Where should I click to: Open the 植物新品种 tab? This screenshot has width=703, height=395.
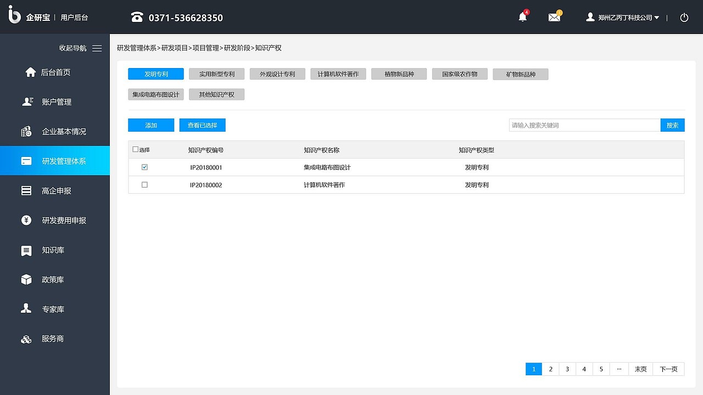tap(399, 74)
